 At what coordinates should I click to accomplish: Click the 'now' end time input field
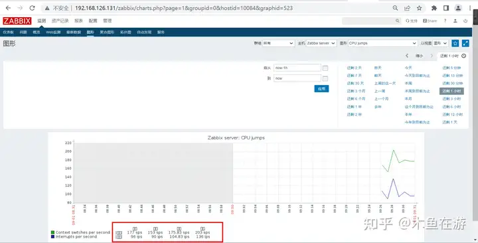(x=297, y=78)
